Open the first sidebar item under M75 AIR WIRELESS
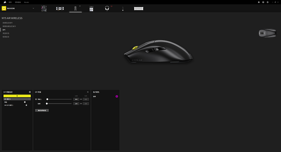The width and height of the screenshot is (281, 152). tap(7, 23)
